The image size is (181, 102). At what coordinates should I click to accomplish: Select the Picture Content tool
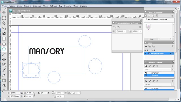(4, 33)
